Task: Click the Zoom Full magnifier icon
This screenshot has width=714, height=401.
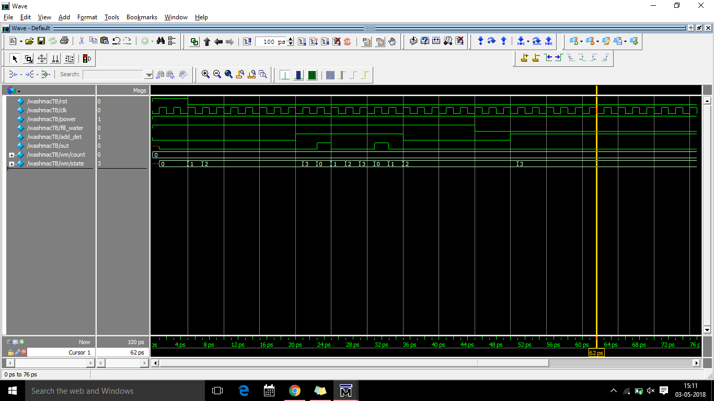Action: 229,75
